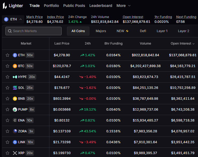Click BTC last price $120,078.7
198x157 pixels.
(x=62, y=66)
